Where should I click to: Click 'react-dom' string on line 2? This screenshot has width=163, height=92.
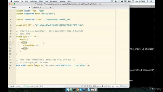(47, 14)
